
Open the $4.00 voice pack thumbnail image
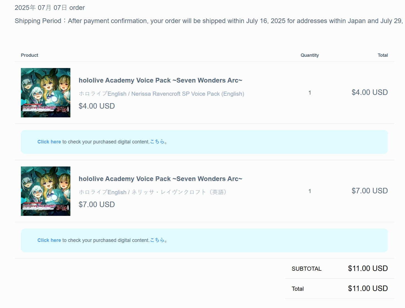pyautogui.click(x=46, y=93)
